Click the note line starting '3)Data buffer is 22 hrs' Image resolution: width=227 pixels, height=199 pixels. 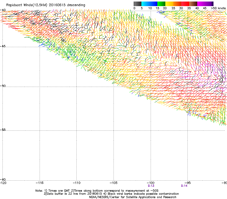pos(111,194)
